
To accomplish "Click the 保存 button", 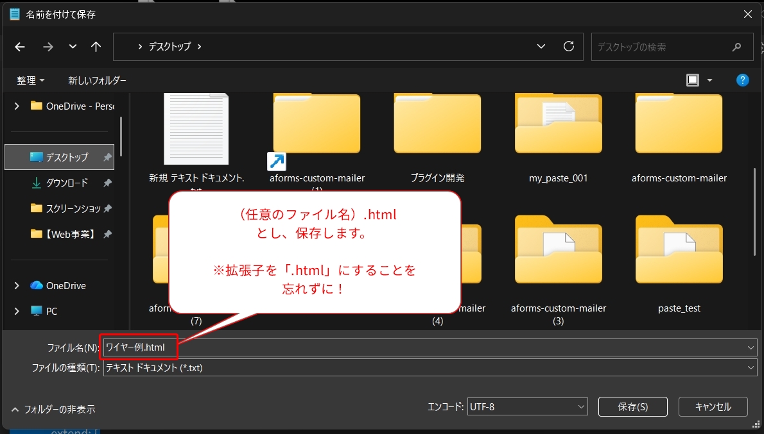I will pyautogui.click(x=632, y=406).
